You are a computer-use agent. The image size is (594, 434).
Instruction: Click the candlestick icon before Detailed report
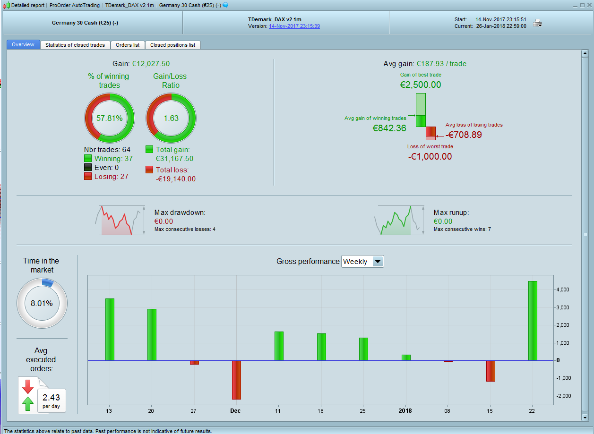point(6,5)
